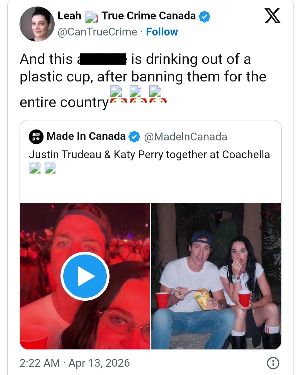This screenshot has height=375, width=301.
Task: Click the Made In Canada round logo
Action: coord(36,136)
